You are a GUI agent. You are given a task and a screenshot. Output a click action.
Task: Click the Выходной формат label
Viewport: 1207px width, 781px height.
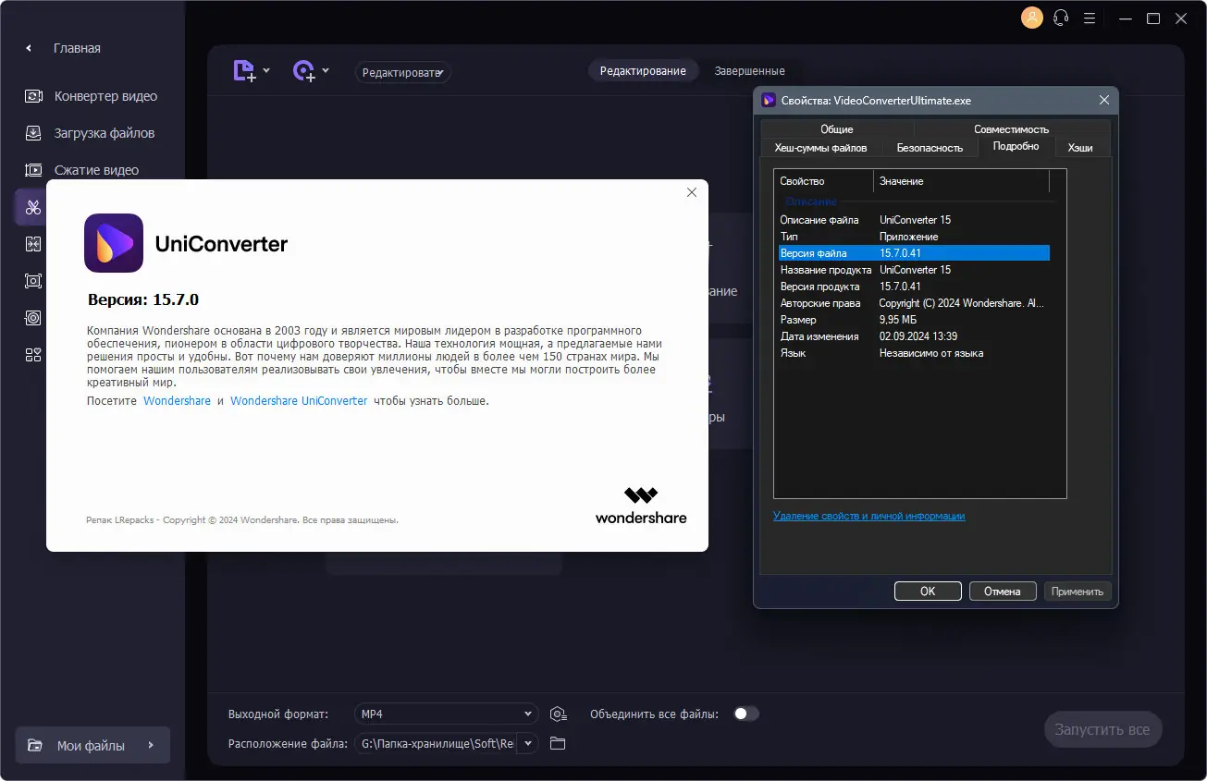pyautogui.click(x=278, y=714)
